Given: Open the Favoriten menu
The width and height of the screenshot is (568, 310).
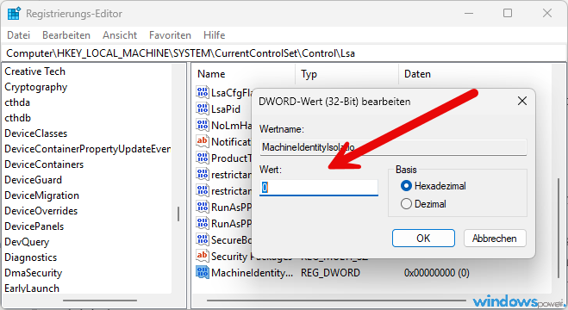Looking at the screenshot, I should tap(170, 35).
